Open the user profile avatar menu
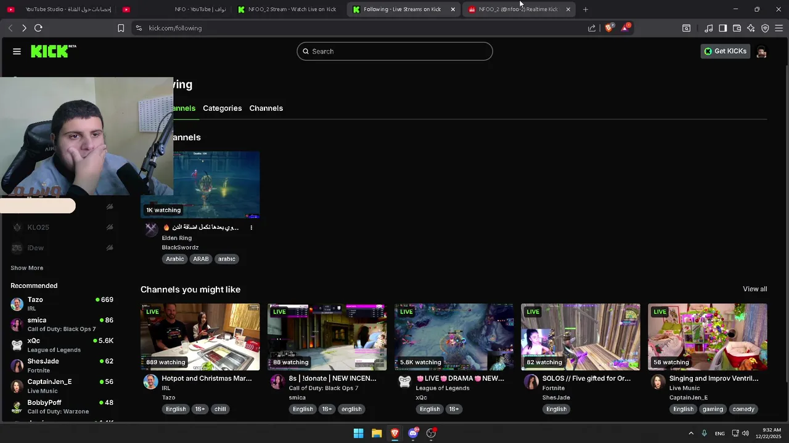Image resolution: width=789 pixels, height=443 pixels. [761, 52]
